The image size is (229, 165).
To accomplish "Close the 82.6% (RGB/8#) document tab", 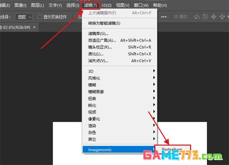I will point(35,28).
